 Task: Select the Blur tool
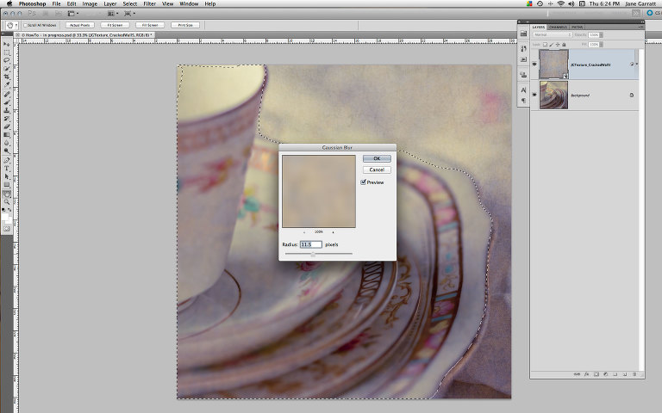pyautogui.click(x=6, y=144)
